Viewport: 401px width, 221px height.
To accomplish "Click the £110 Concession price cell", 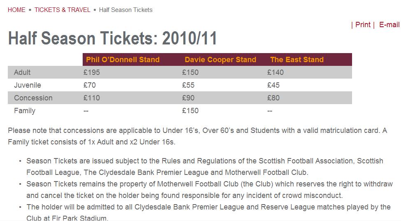I will 92,98.
